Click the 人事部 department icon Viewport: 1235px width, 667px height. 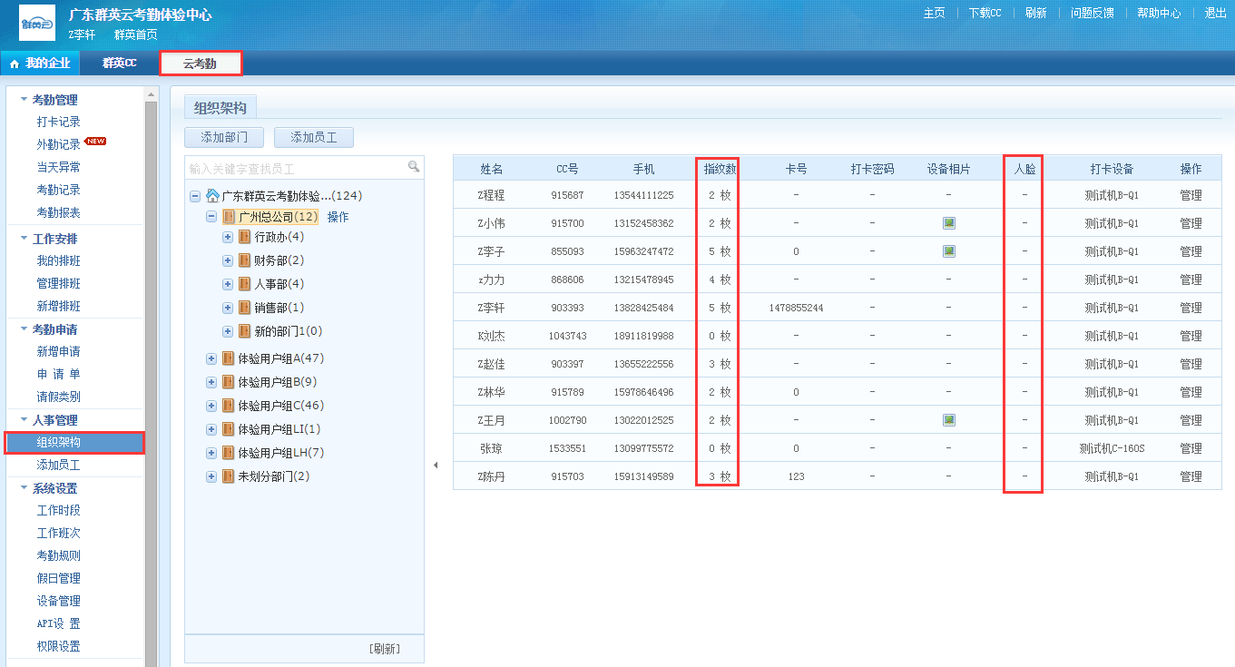[x=245, y=284]
